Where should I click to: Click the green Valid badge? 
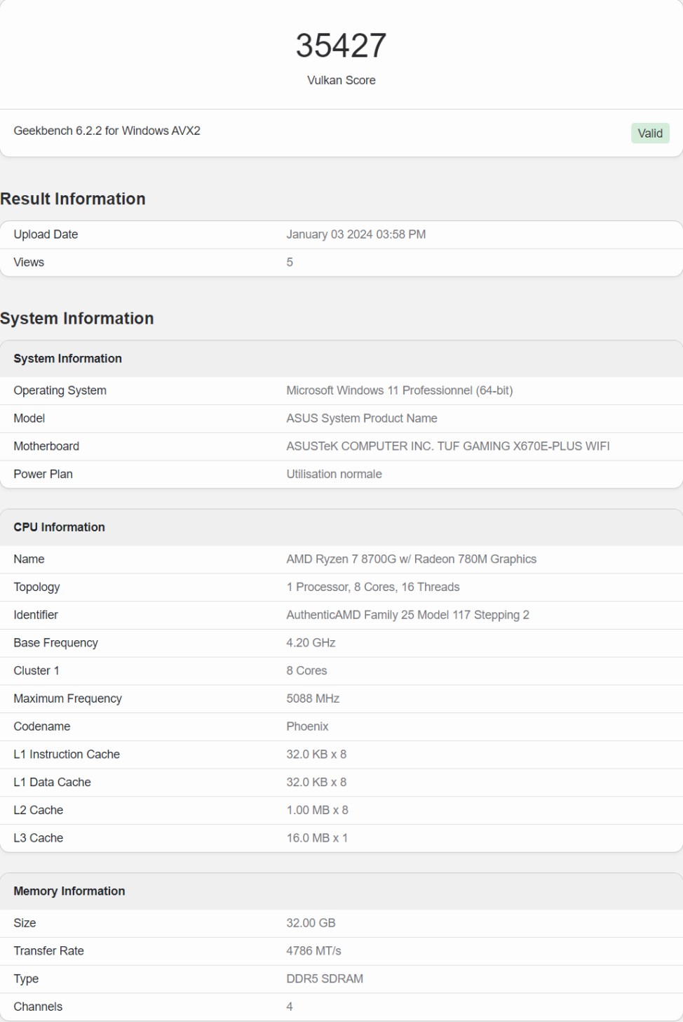[x=649, y=133]
